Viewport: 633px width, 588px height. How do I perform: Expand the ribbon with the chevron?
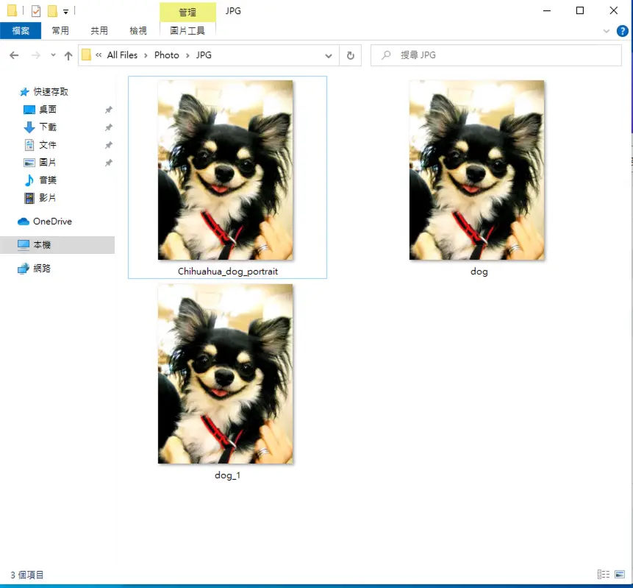606,31
